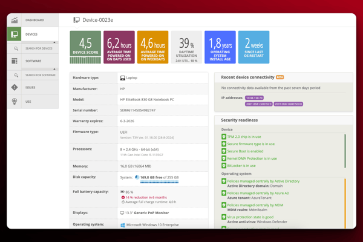The image size is (363, 242).
Task: Click the 10.98.138.73 IP address tag
Action: (x=254, y=98)
